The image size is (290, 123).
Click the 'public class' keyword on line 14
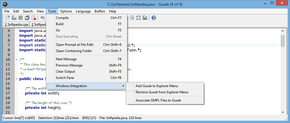point(31,79)
